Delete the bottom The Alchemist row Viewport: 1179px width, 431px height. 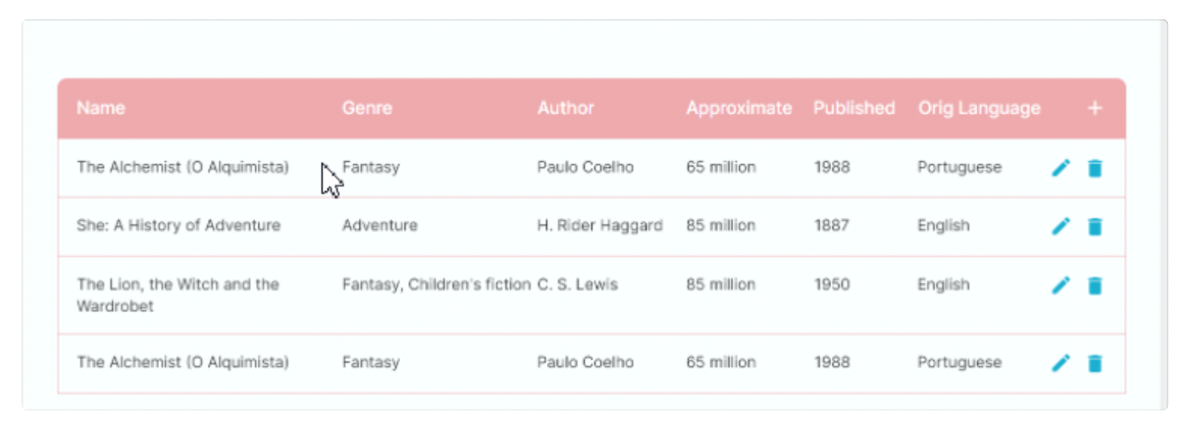point(1095,363)
